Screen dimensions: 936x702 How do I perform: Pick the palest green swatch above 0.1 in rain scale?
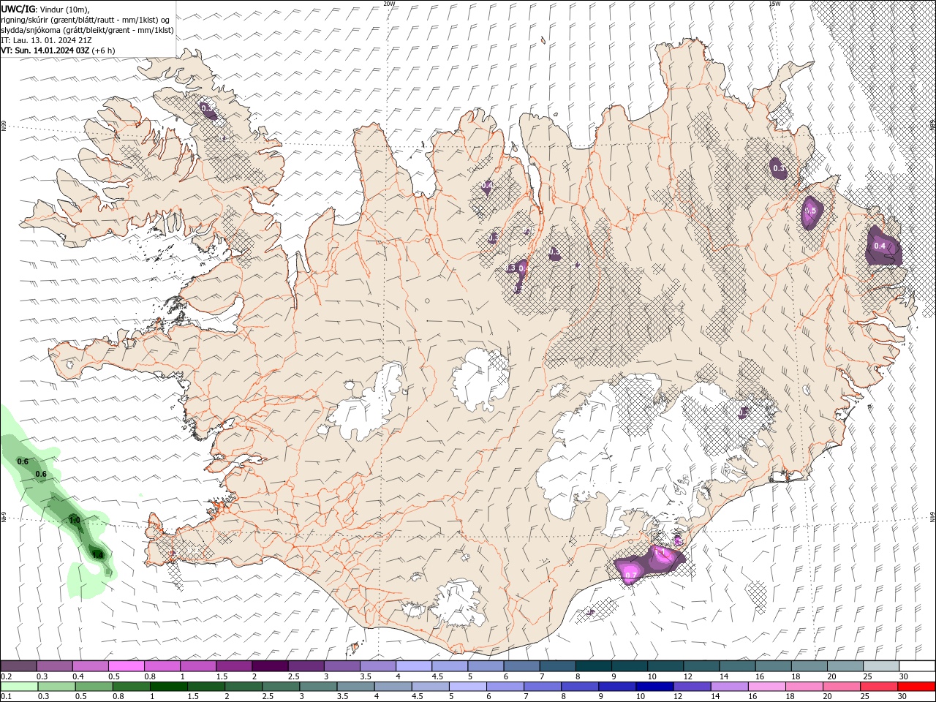click(19, 687)
